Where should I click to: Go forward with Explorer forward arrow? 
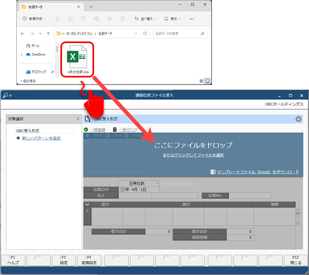[x=32, y=34]
